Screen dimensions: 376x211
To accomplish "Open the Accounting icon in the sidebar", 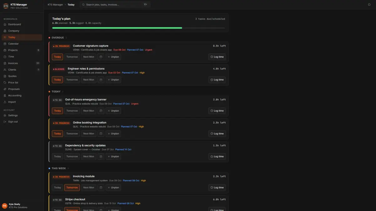I will pyautogui.click(x=5, y=96).
